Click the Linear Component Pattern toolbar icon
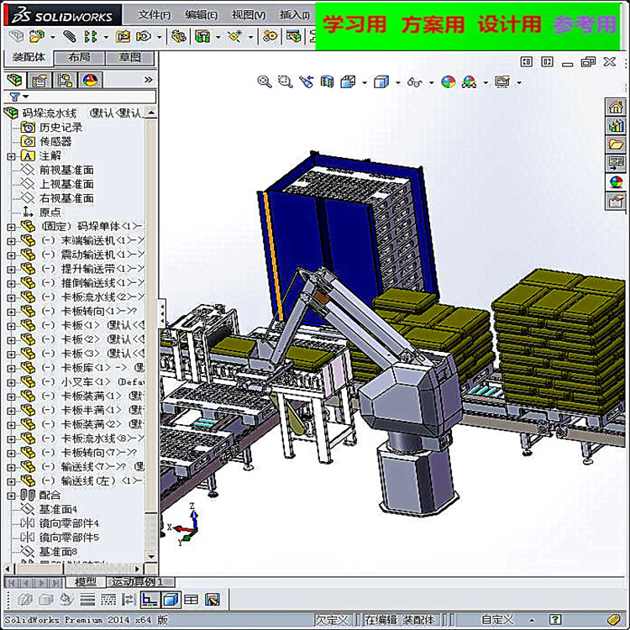The height and width of the screenshot is (630, 630). tap(91, 37)
